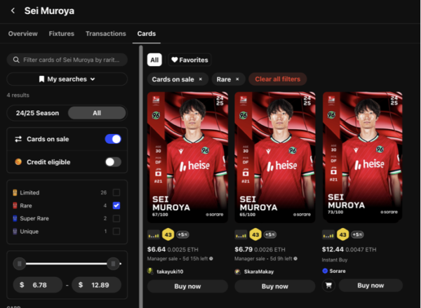This screenshot has width=421, height=308.
Task: Open the Sei Muroya 73/100 card
Action: click(x=363, y=157)
